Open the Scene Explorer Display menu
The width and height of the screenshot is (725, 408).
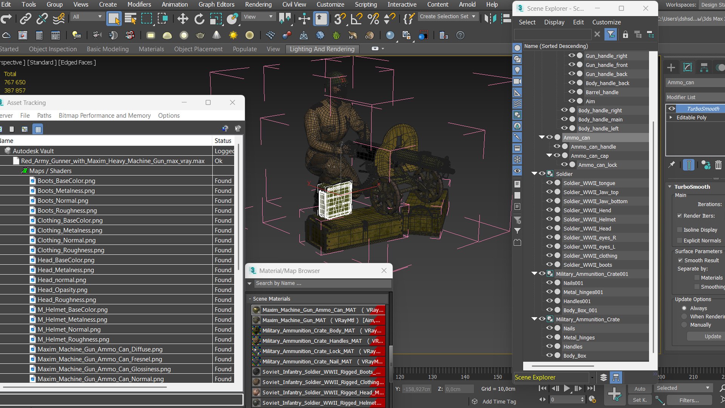[x=554, y=22]
